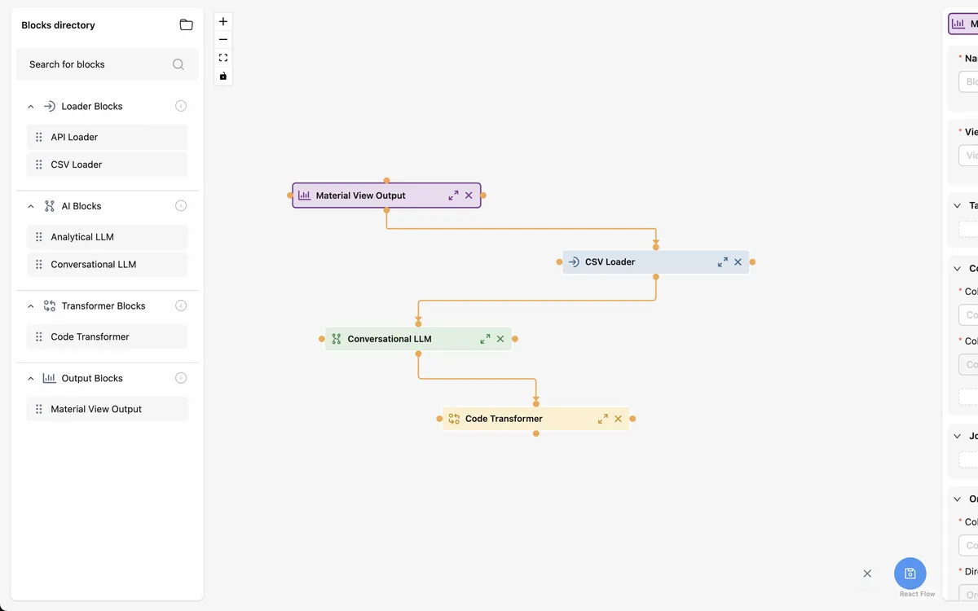Click the Material View Output top handle
Image resolution: width=978 pixels, height=611 pixels.
tap(386, 181)
